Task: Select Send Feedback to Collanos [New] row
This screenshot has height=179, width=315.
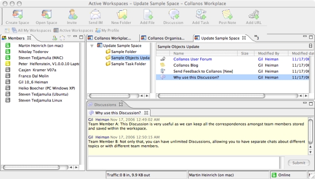Action: pyautogui.click(x=233, y=71)
